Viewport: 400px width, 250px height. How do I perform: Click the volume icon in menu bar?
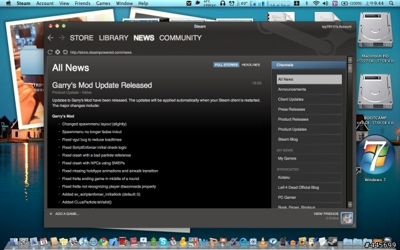tap(325, 3)
